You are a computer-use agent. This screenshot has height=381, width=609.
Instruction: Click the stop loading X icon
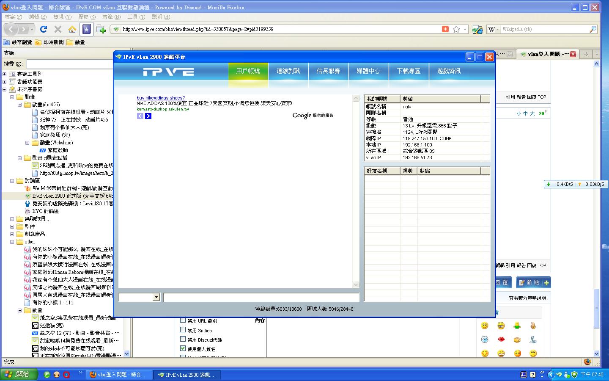[x=58, y=29]
